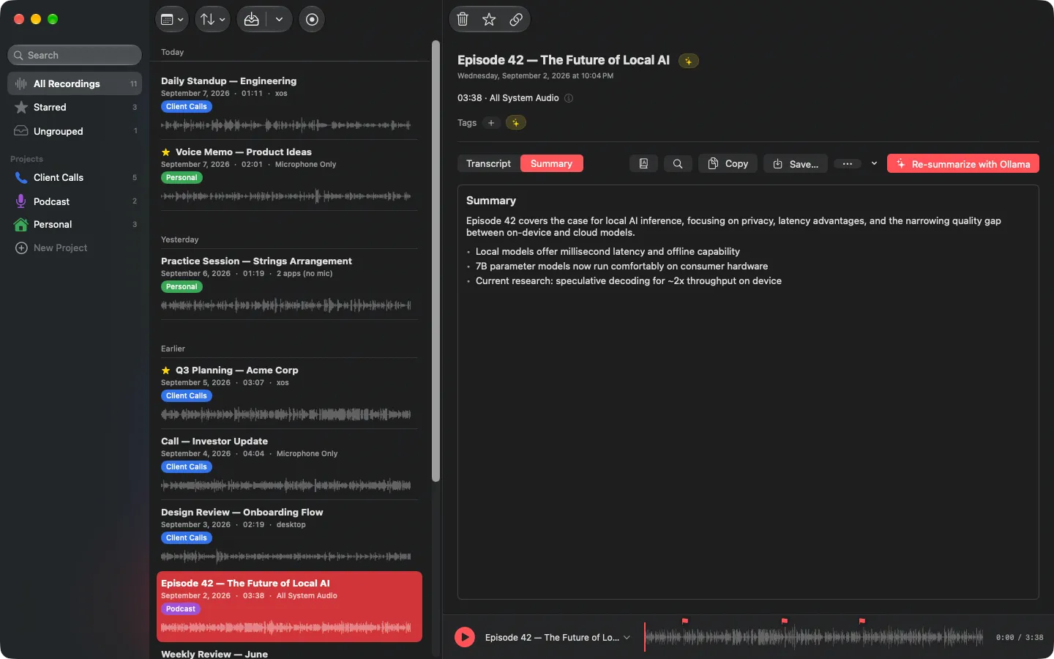Screen dimensions: 1054x659
Task: Delete recording with the trash icon
Action: point(463,19)
